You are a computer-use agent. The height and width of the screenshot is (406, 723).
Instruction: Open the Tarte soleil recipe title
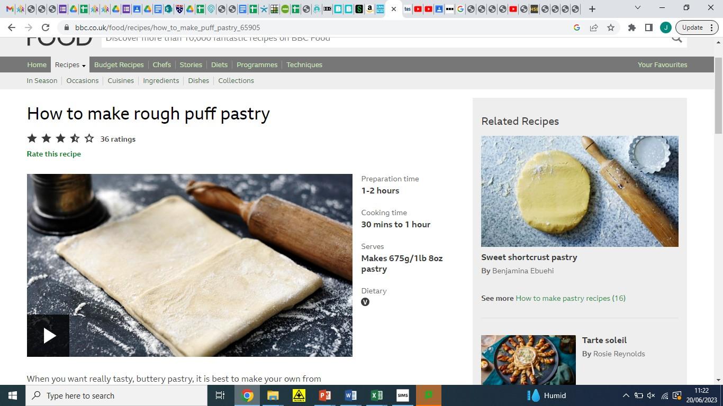click(604, 340)
